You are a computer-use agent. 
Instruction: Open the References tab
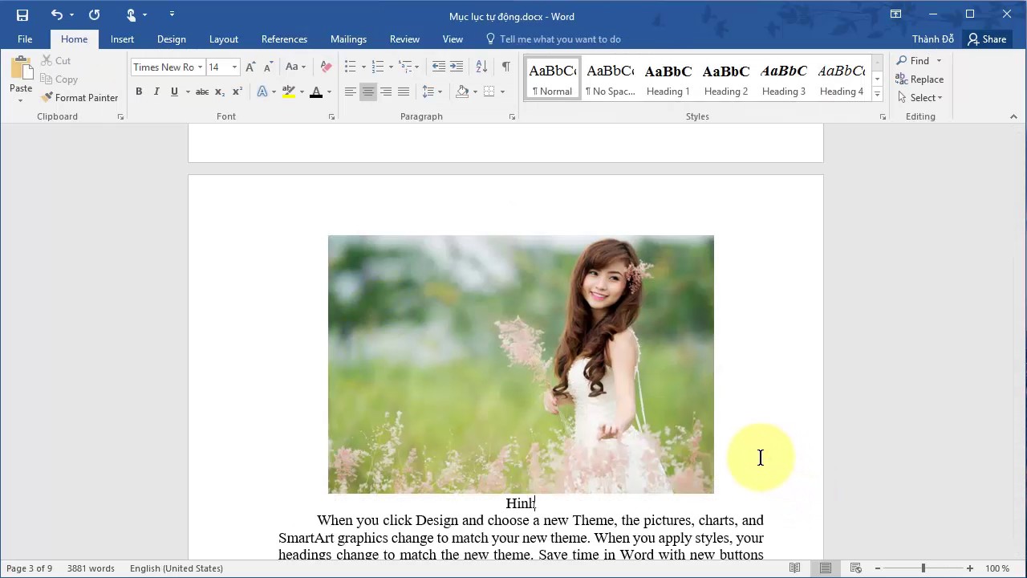(x=284, y=39)
